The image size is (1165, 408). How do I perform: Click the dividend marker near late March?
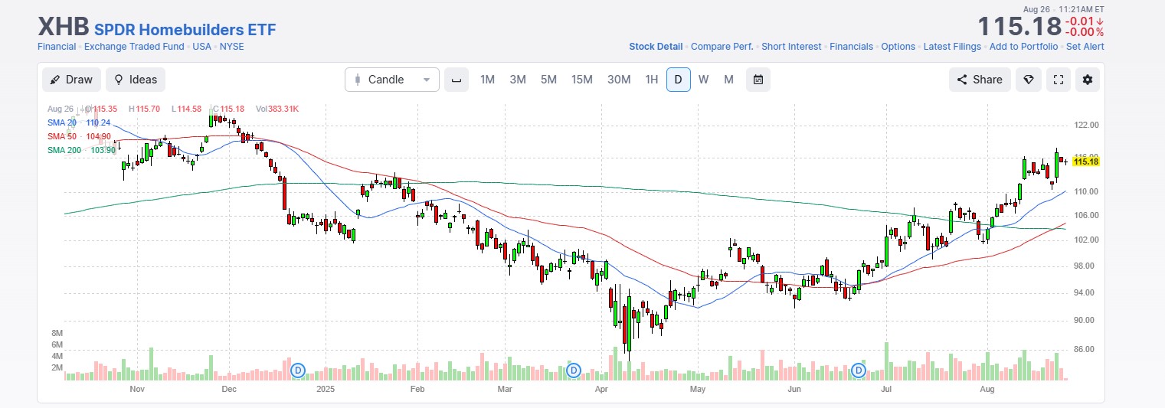point(574,370)
